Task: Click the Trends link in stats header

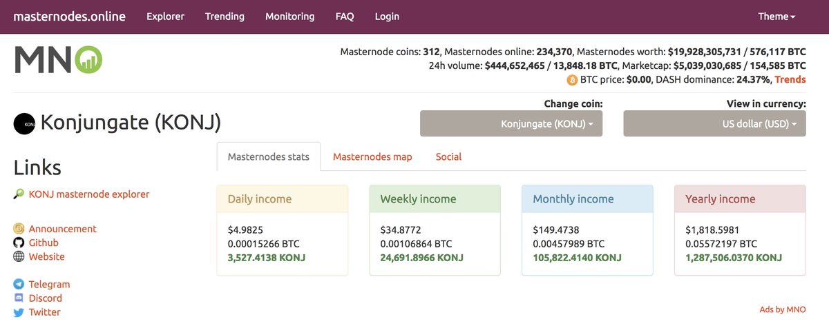Action: click(790, 80)
